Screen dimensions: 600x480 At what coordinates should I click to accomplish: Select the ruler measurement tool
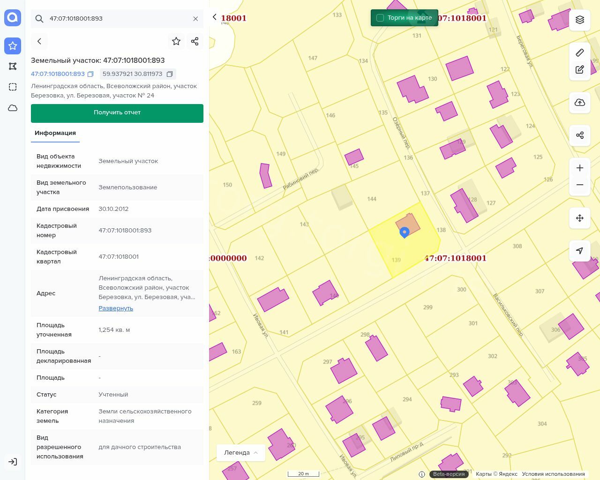point(580,52)
